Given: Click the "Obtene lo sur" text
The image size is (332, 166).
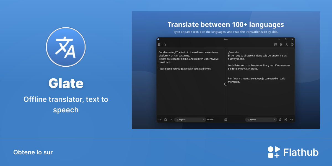Looking at the screenshot, I should [x=33, y=152].
